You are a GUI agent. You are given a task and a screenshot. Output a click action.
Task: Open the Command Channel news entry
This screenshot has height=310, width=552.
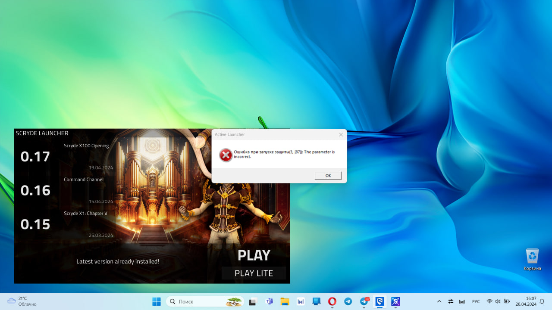(x=84, y=180)
